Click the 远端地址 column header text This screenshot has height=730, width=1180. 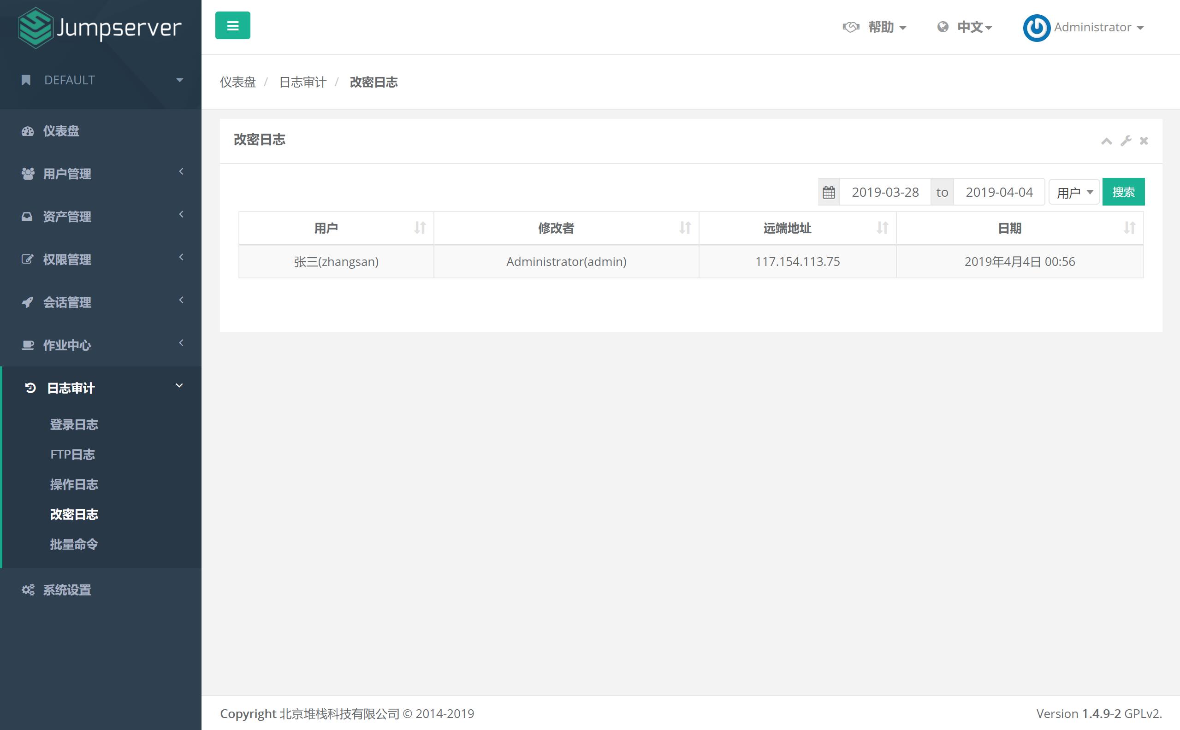pos(787,228)
